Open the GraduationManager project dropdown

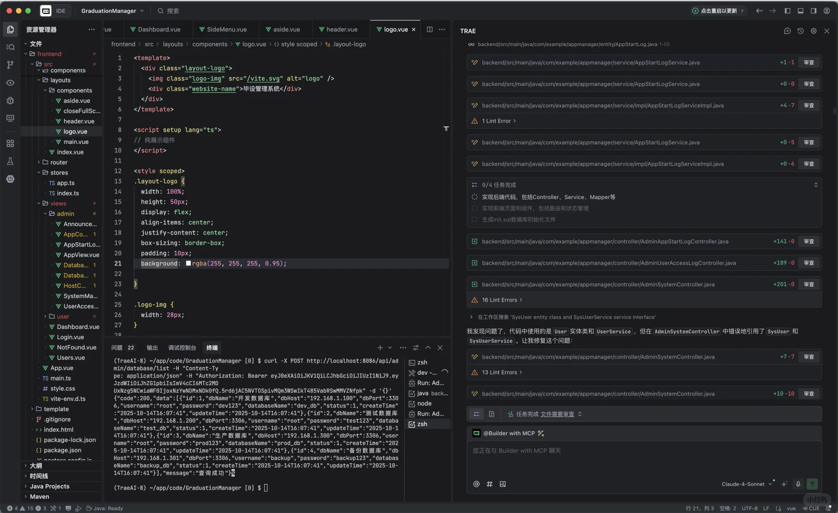click(x=112, y=11)
